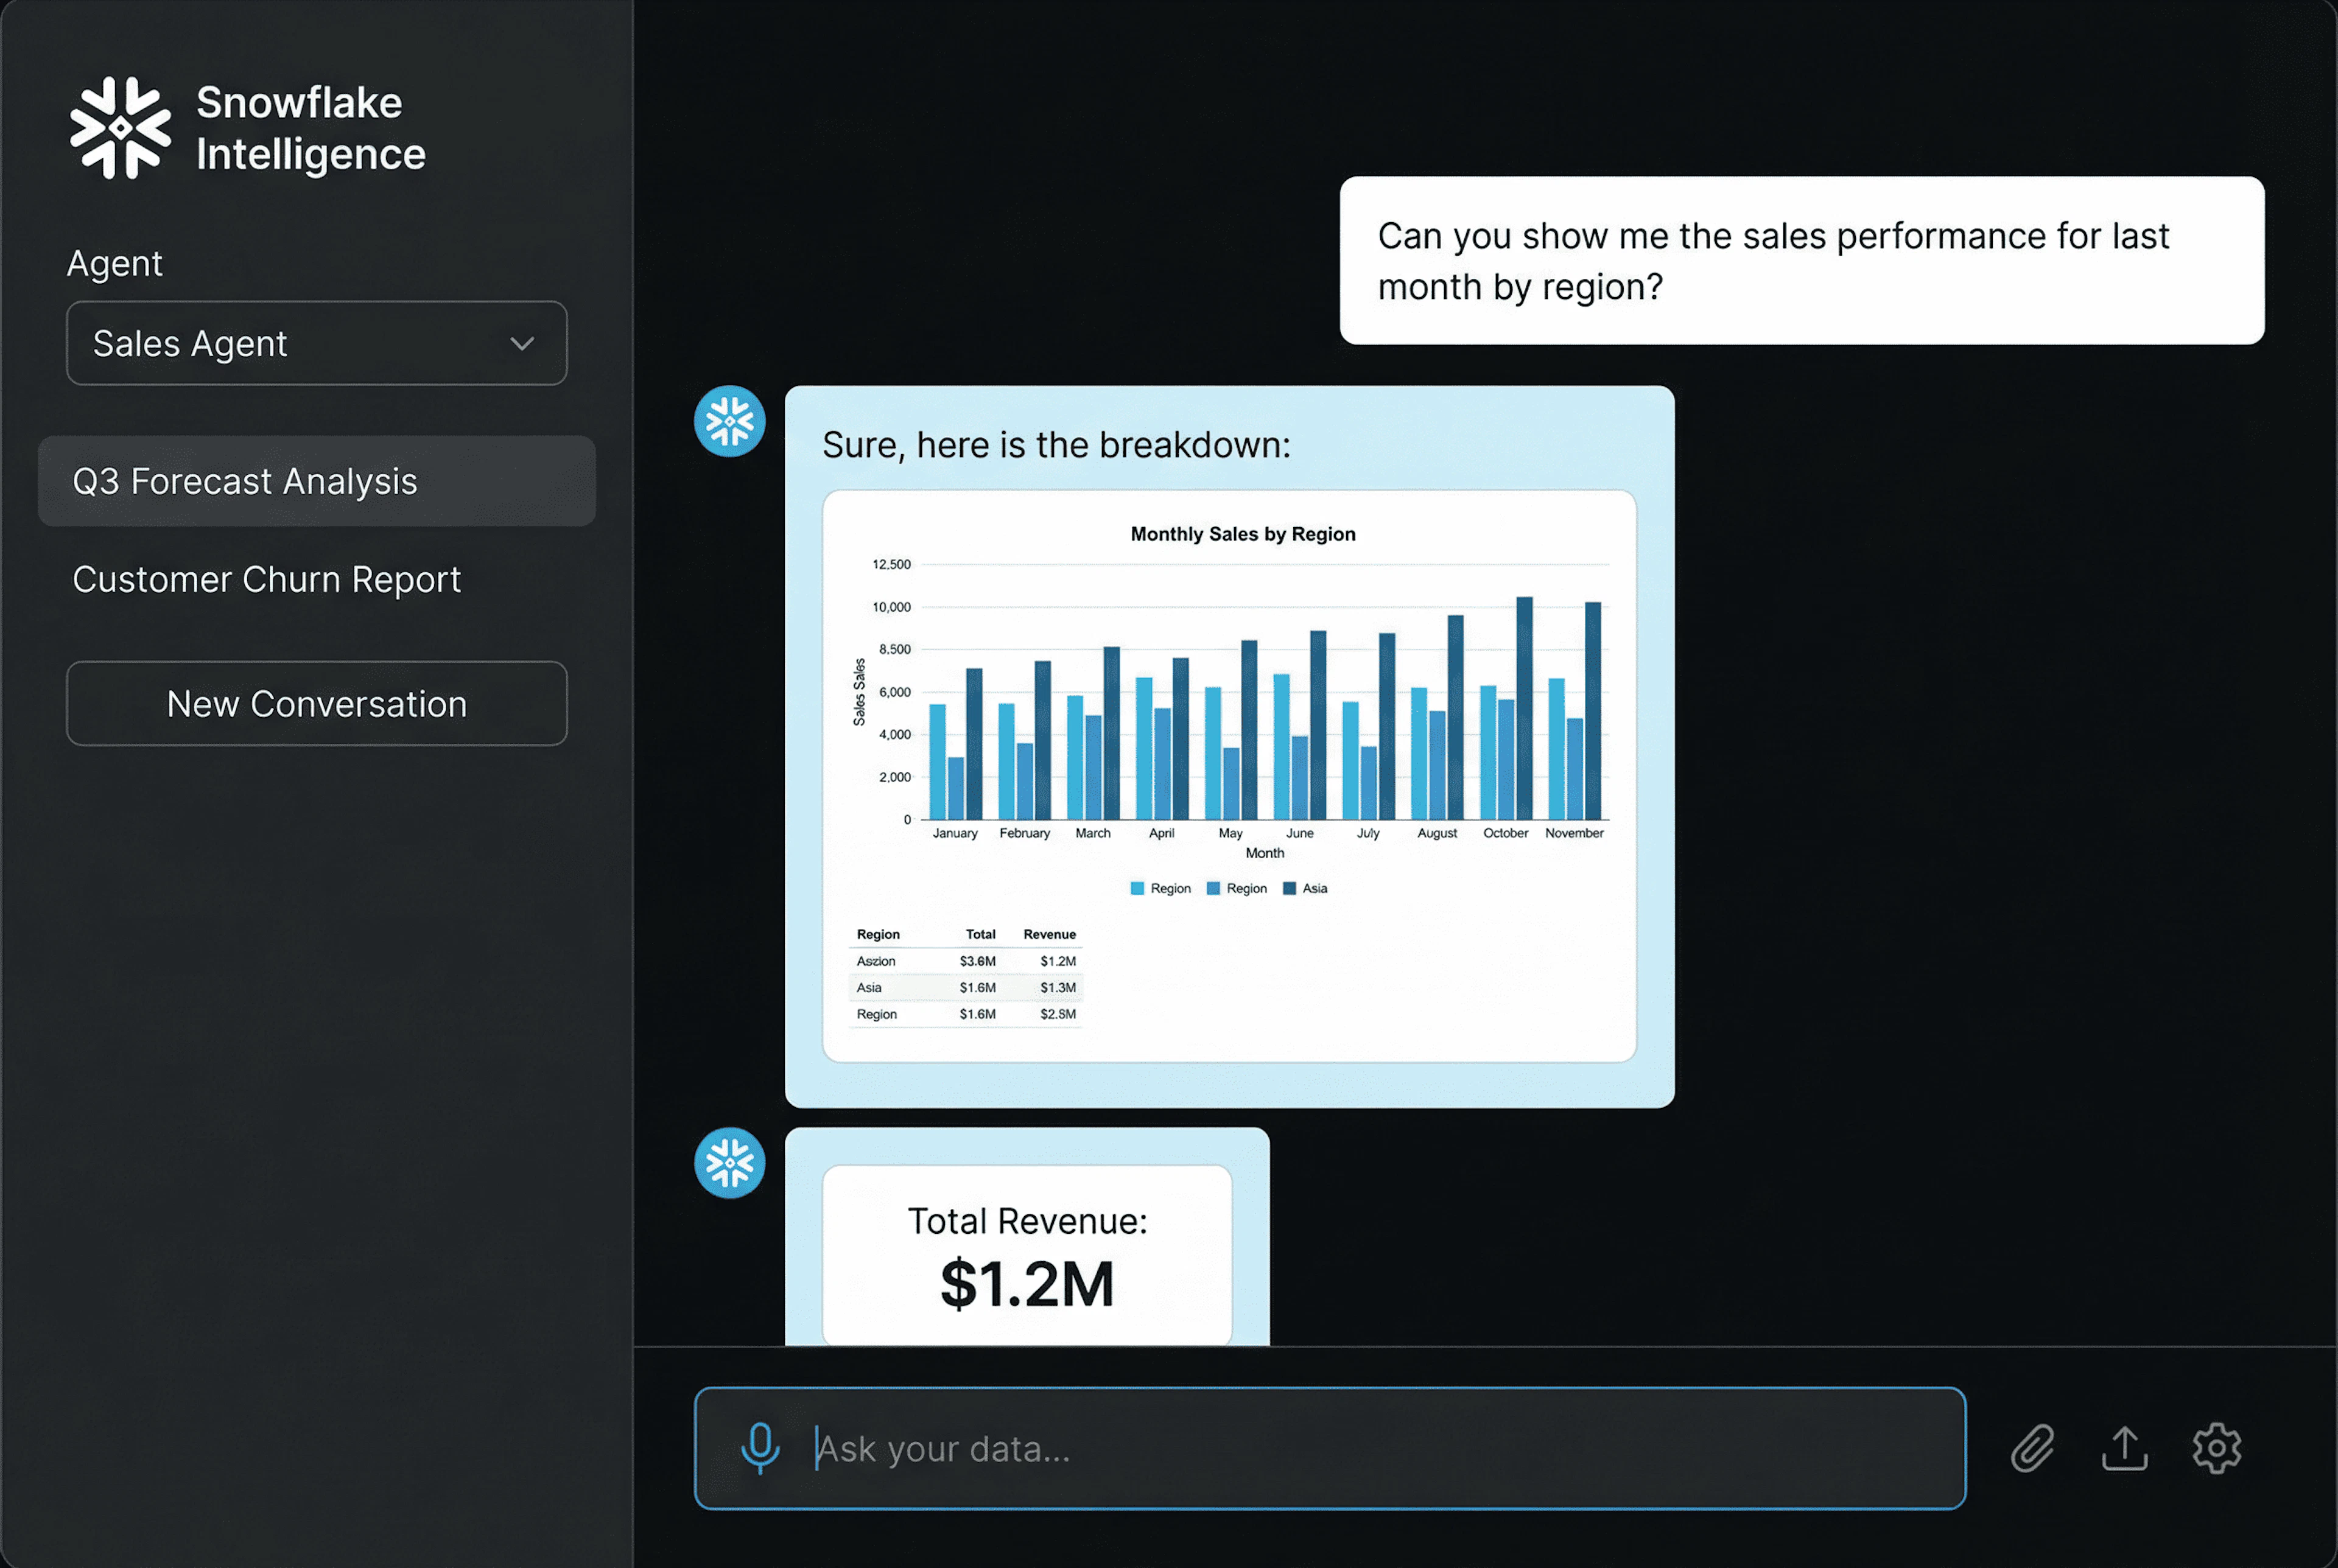The image size is (2338, 1568).
Task: Open the Customer Churn Report conversation
Action: pos(266,580)
